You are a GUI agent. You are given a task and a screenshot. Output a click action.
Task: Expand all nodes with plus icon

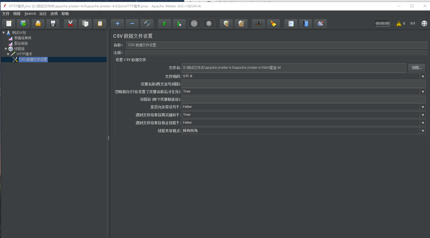(x=118, y=23)
